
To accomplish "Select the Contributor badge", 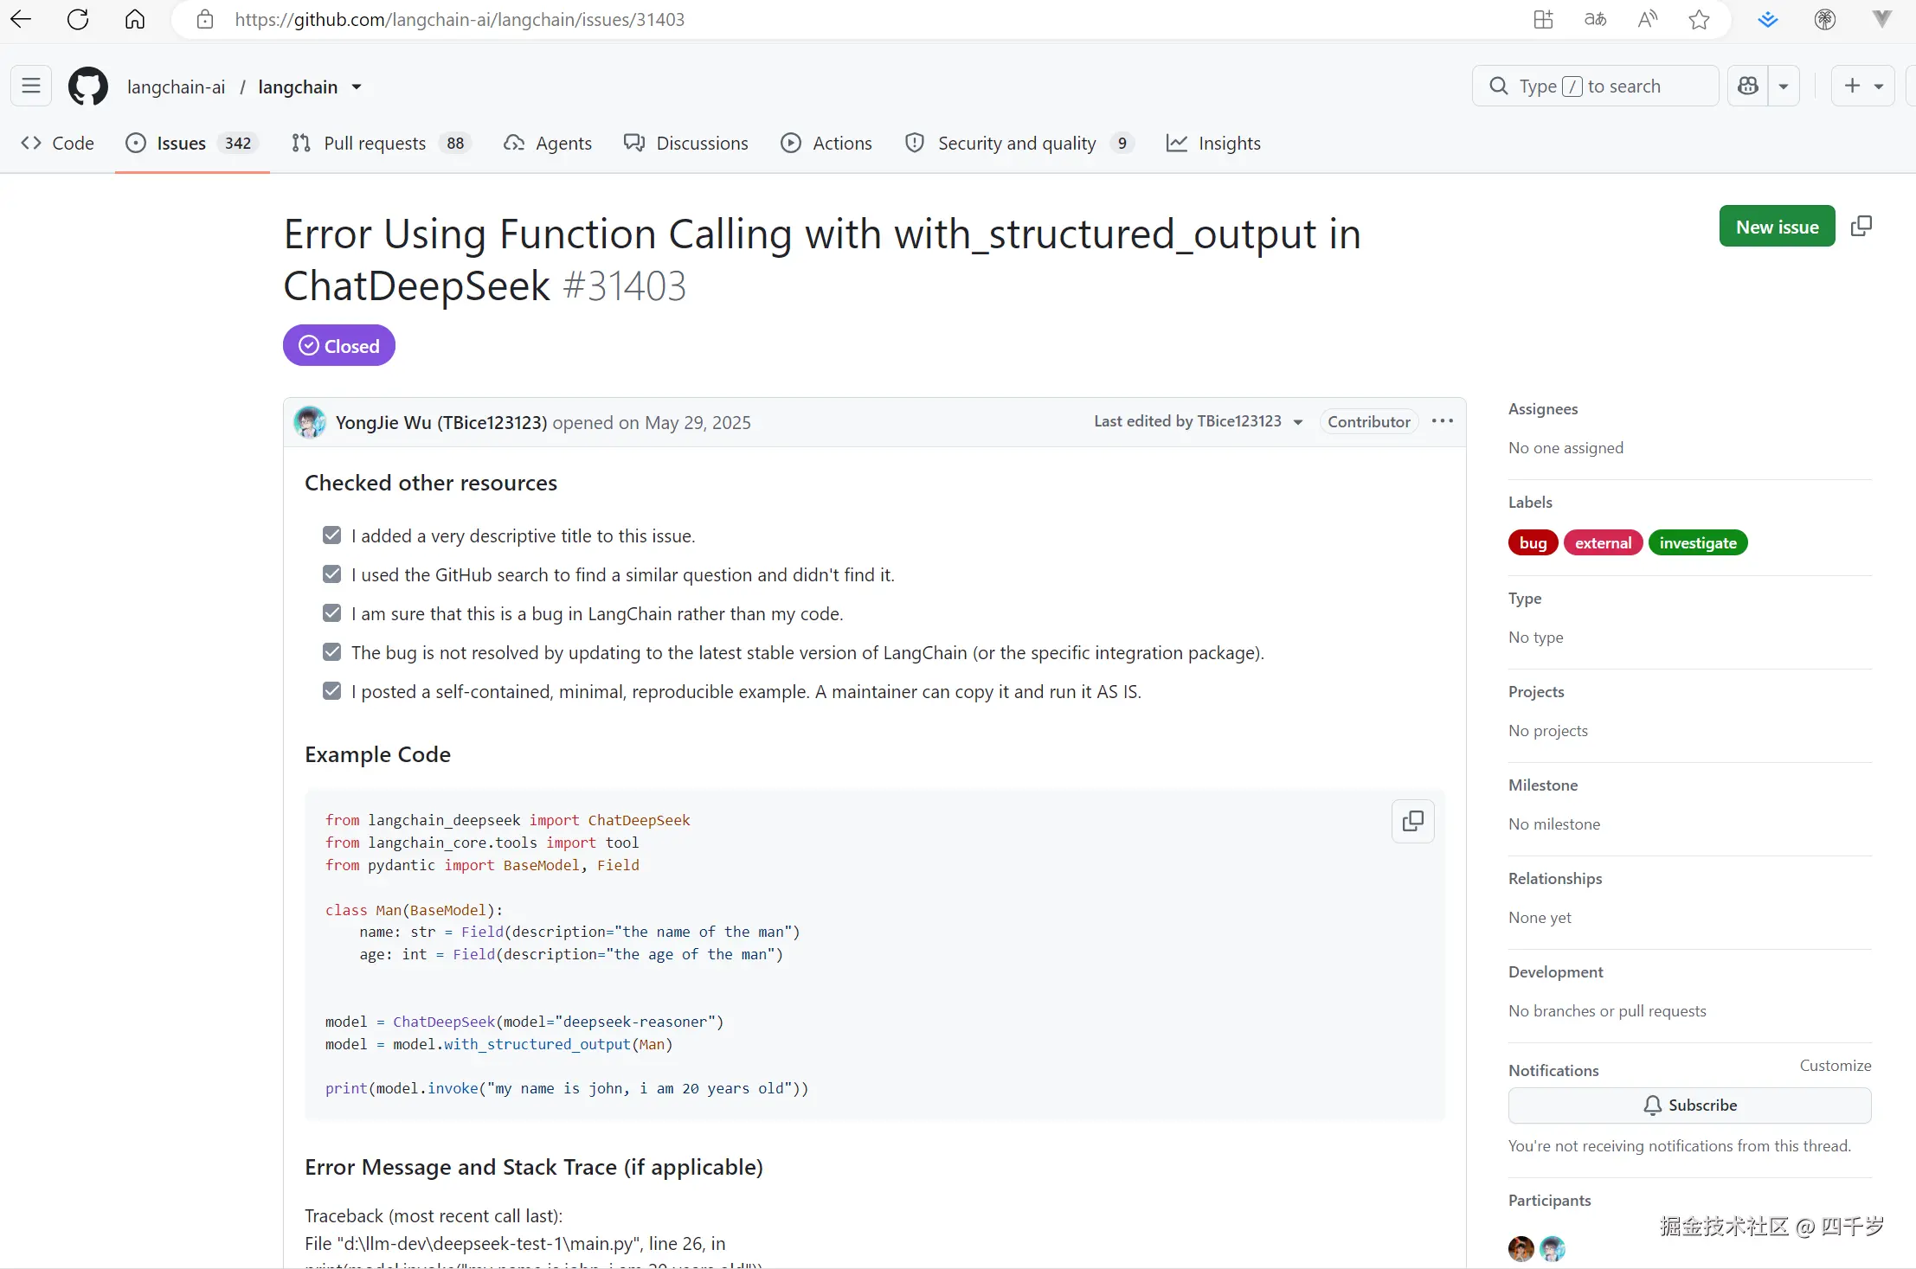I will tap(1369, 421).
